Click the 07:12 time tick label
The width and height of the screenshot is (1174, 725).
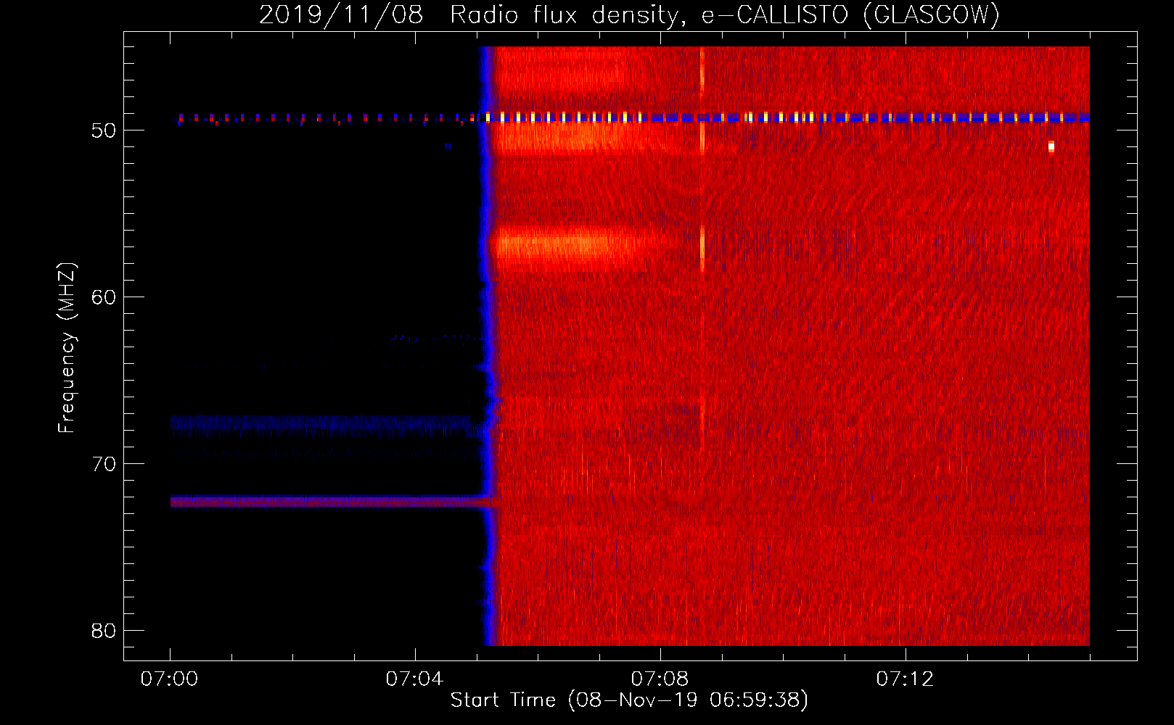(x=906, y=679)
